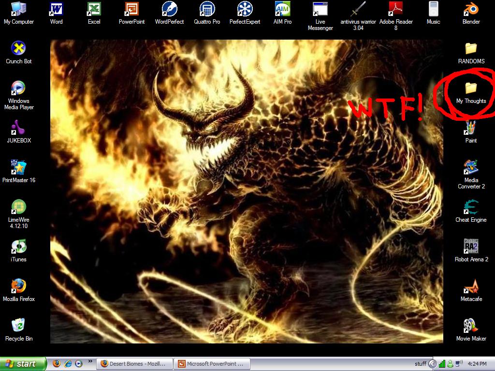Expand the Quick Launch overflow chevron
495x371 pixels.
pyautogui.click(x=90, y=361)
